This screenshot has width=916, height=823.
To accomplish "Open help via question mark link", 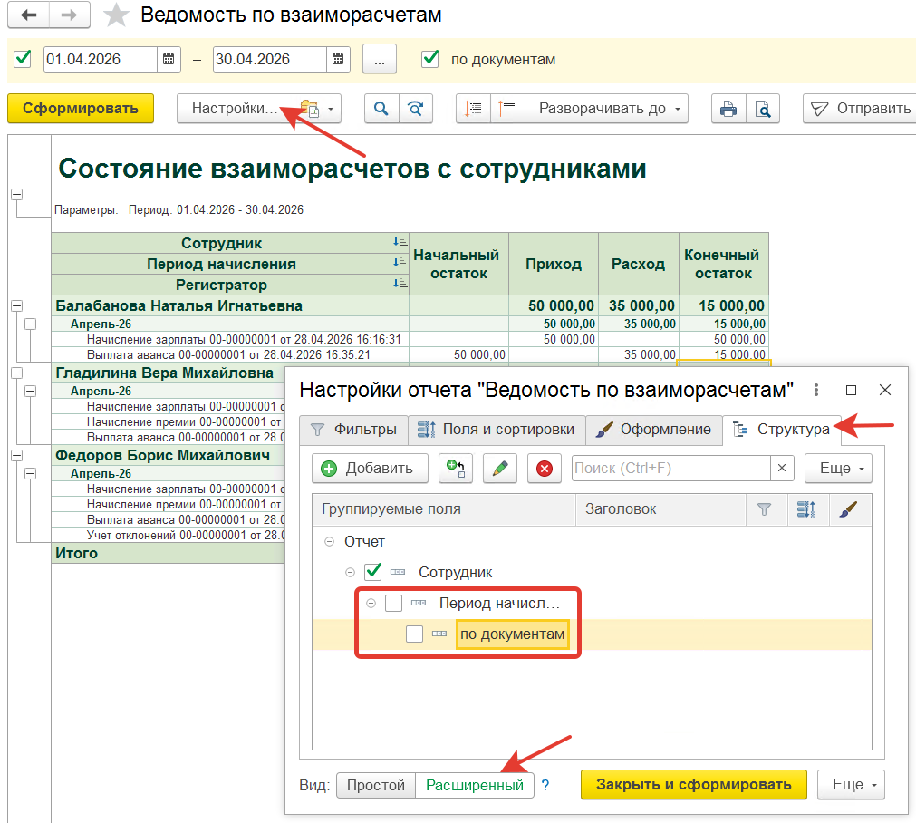I will pyautogui.click(x=545, y=785).
